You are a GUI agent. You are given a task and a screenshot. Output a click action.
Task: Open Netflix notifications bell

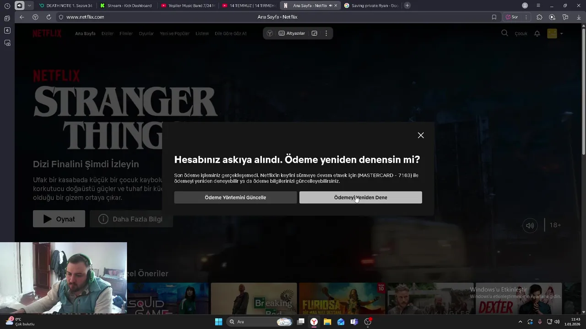click(537, 33)
